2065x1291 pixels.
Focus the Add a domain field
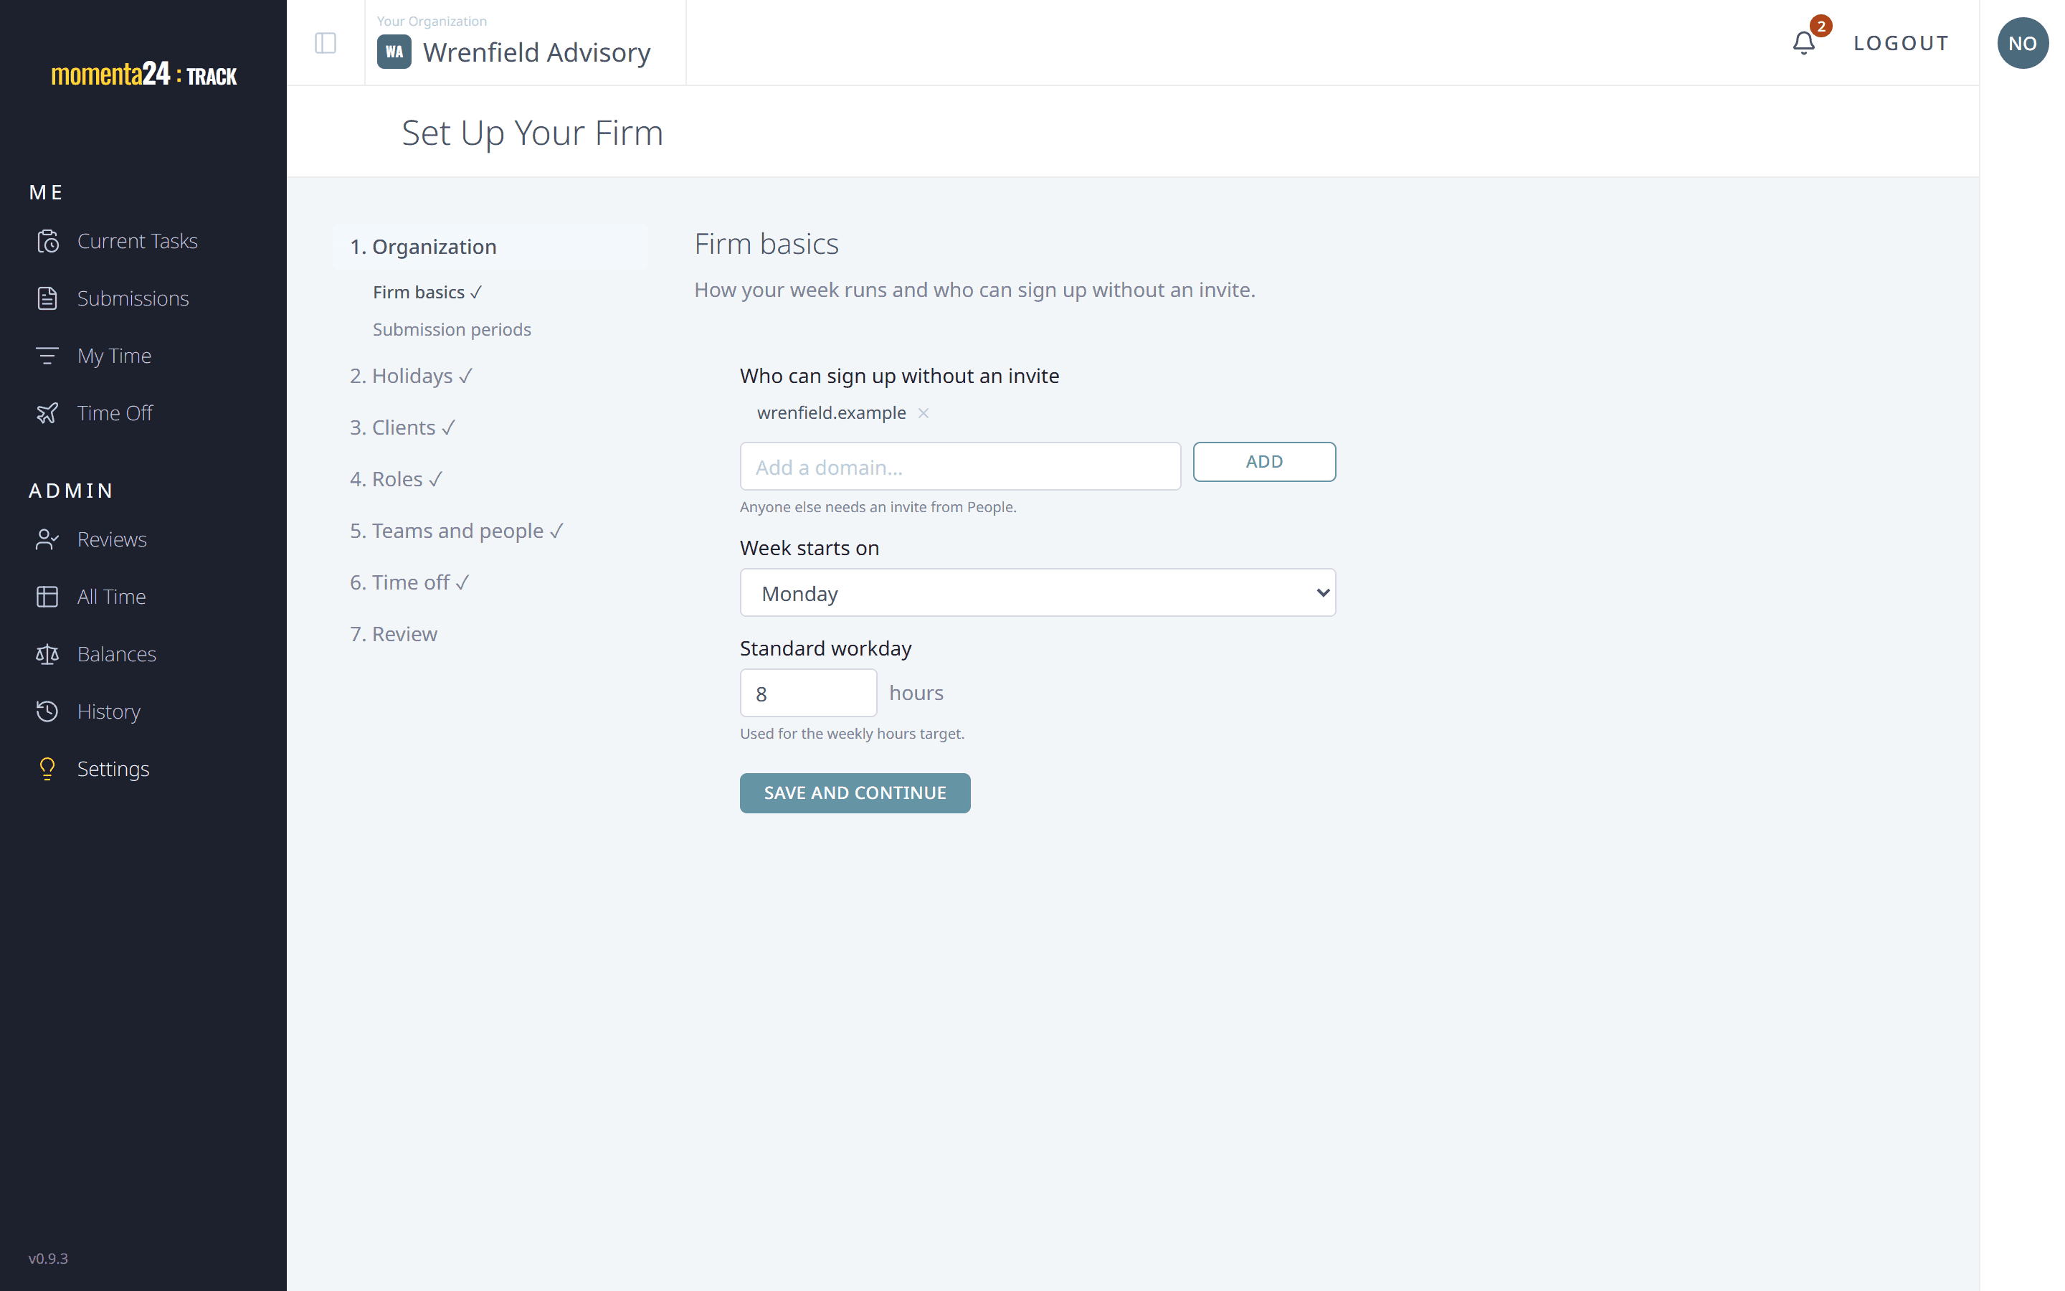(960, 466)
